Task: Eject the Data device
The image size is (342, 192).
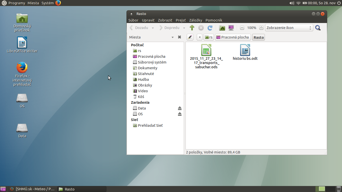Action: coord(180,108)
